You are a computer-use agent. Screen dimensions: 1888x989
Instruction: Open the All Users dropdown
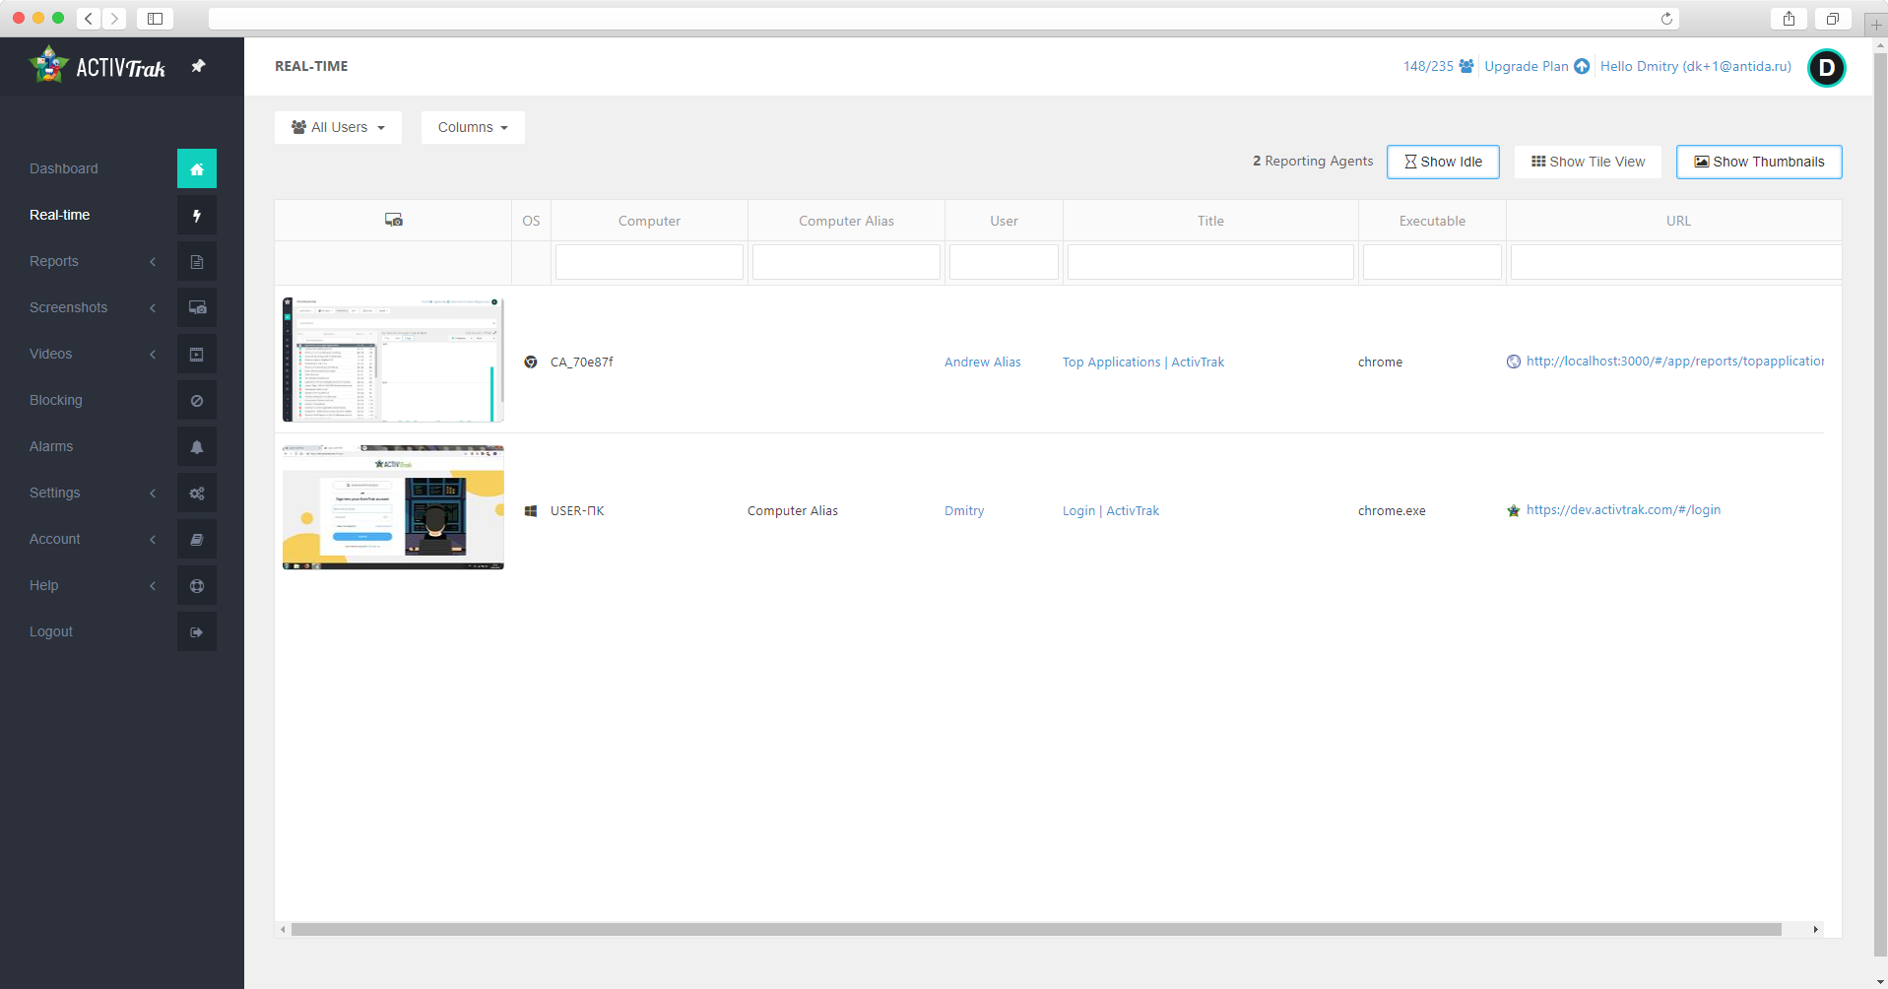[x=338, y=127]
